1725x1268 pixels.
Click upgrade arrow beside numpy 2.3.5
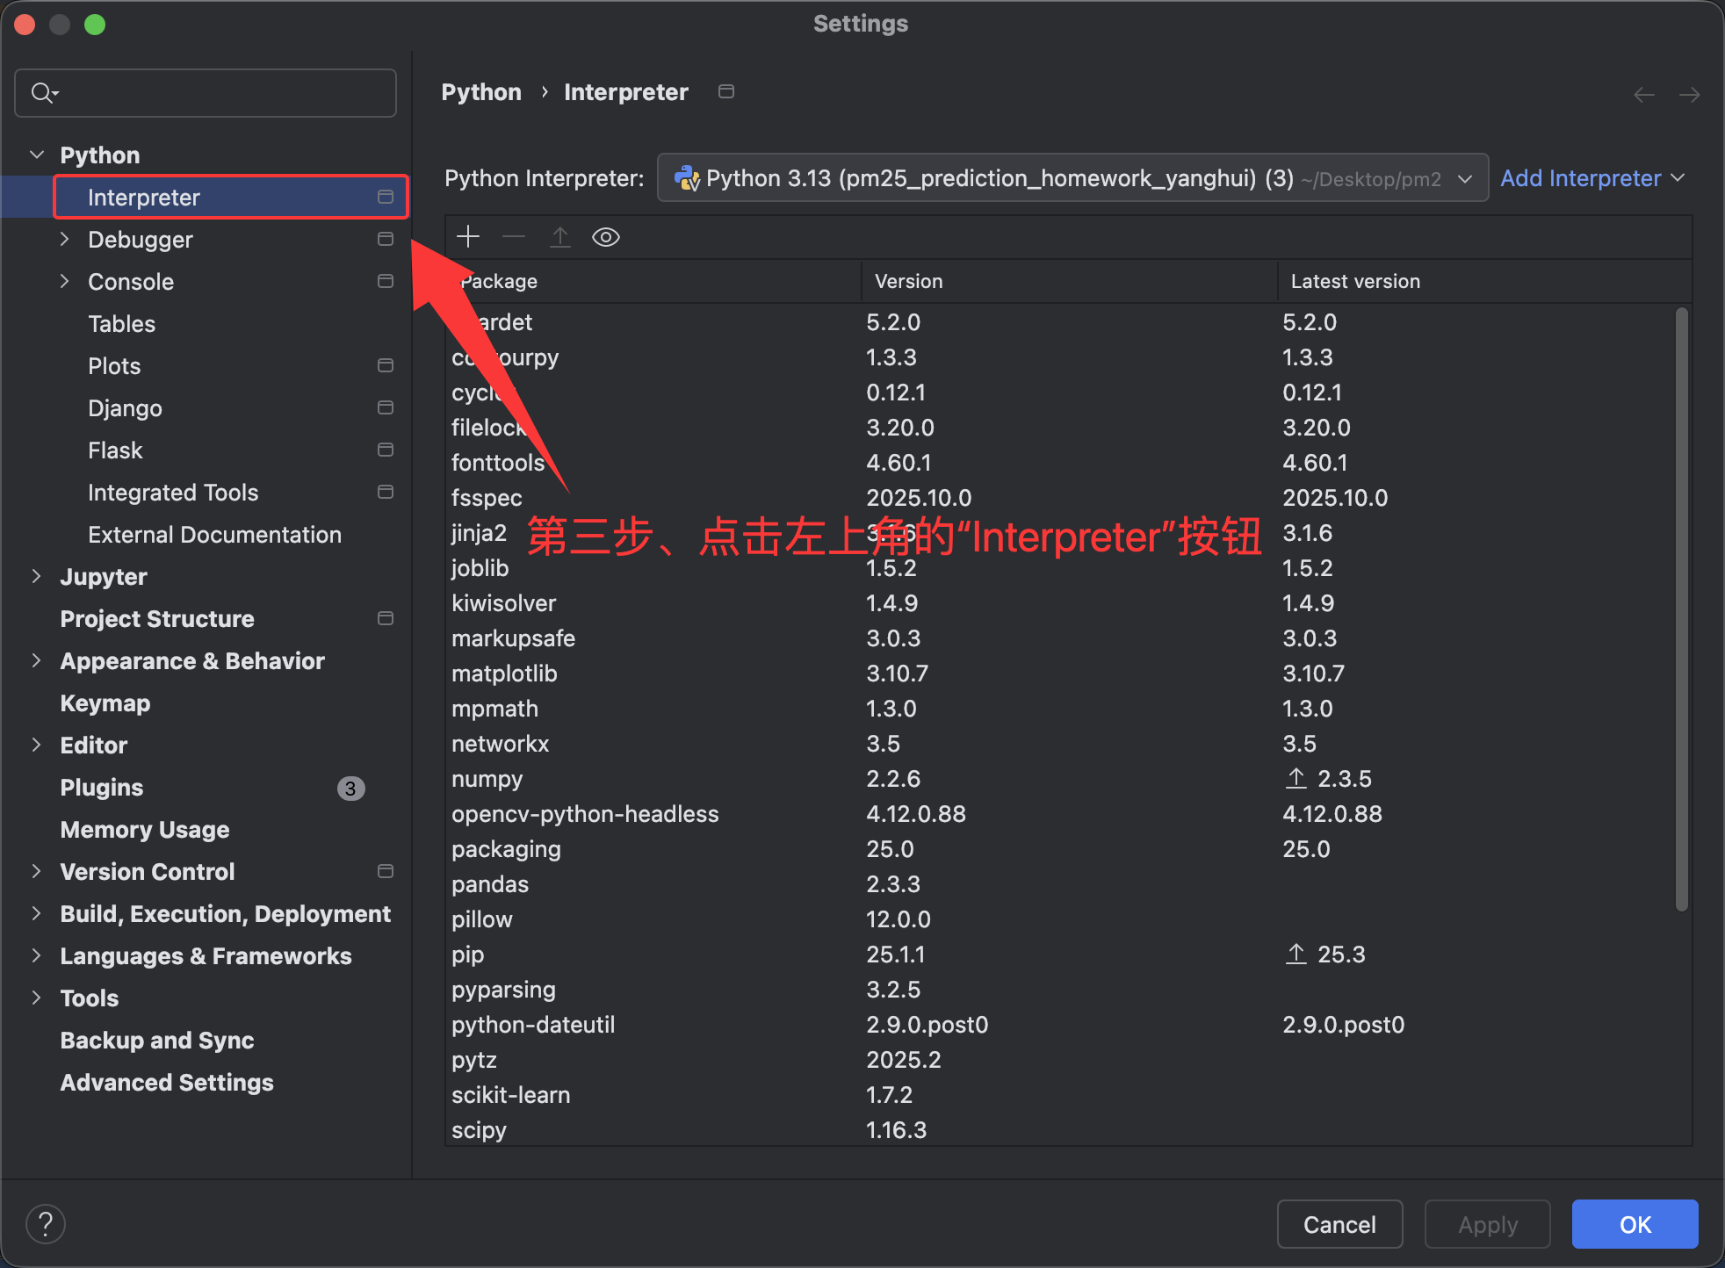(1296, 778)
